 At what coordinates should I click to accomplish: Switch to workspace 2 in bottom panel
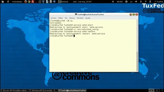157,90
